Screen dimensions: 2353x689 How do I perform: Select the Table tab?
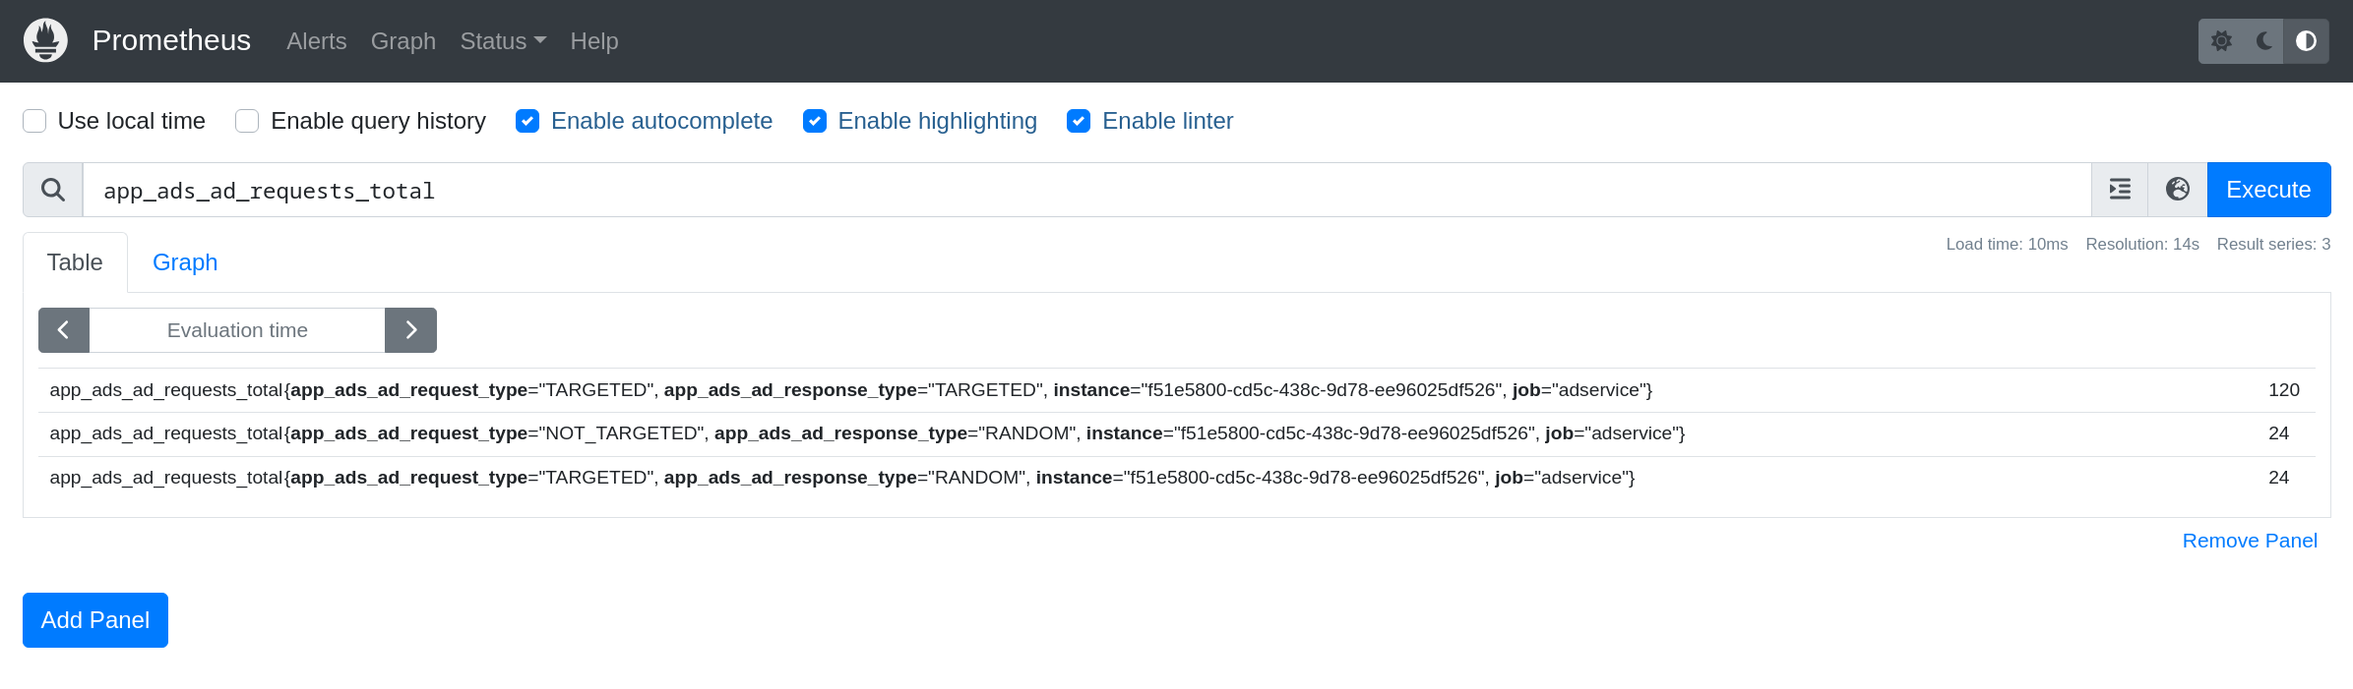pos(75,262)
